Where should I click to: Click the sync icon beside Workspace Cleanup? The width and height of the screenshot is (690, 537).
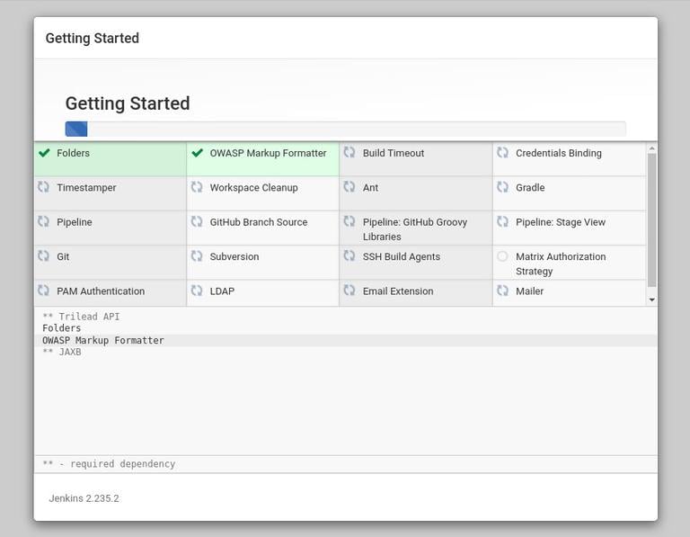pos(197,187)
